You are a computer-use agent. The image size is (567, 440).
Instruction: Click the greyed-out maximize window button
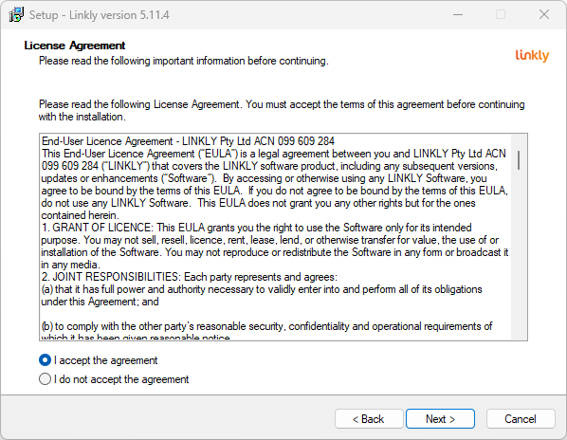tap(501, 15)
